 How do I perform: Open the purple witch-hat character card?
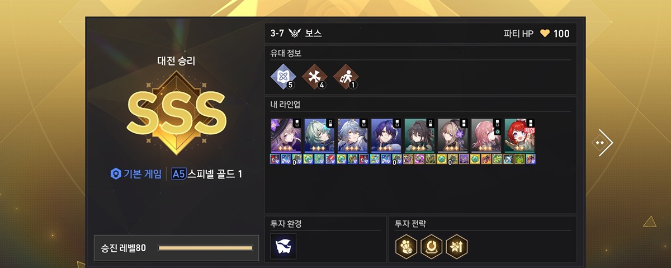tap(286, 135)
